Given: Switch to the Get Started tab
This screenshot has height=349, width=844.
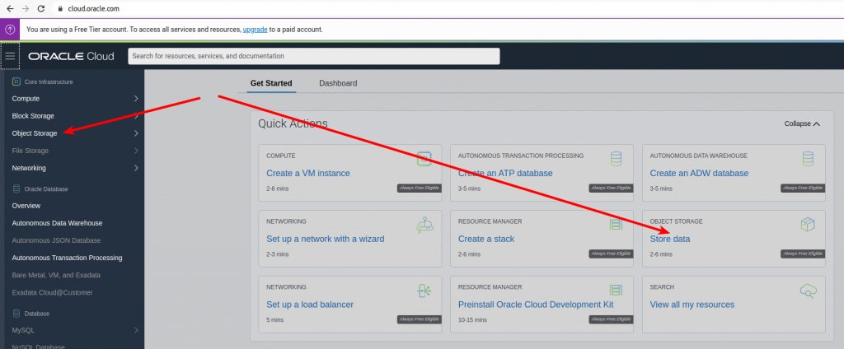Looking at the screenshot, I should (271, 83).
